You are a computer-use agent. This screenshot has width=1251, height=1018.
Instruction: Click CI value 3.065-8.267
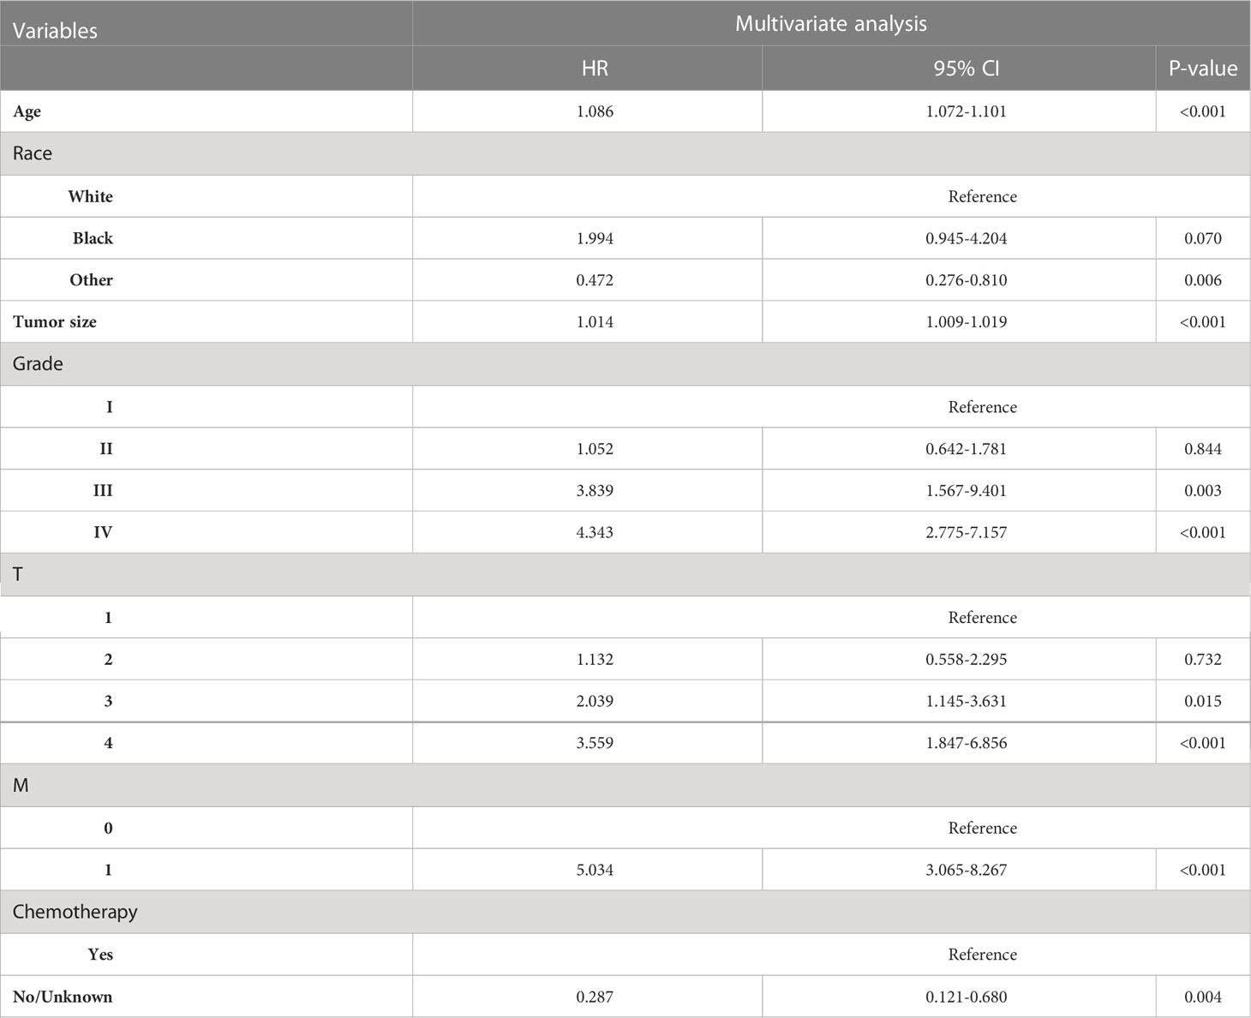(966, 871)
